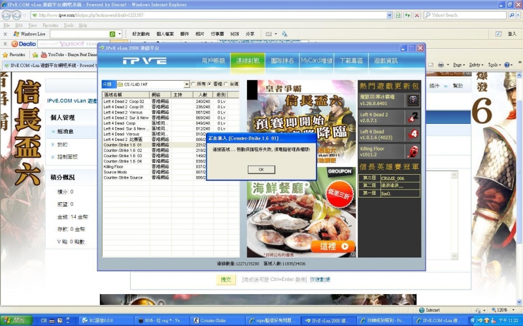Viewport: 523px width, 326px height.
Task: Go back with the IE back arrow
Action: click(x=7, y=15)
